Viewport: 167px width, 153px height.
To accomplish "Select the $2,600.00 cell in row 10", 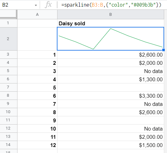I will click(x=110, y=112).
